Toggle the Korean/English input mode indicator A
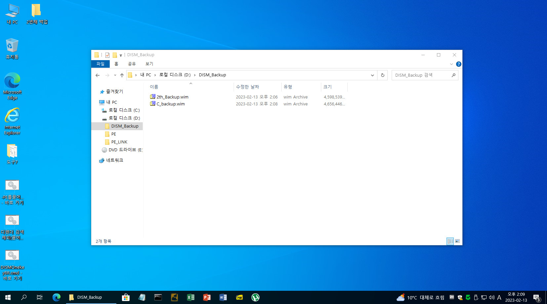 point(499,297)
